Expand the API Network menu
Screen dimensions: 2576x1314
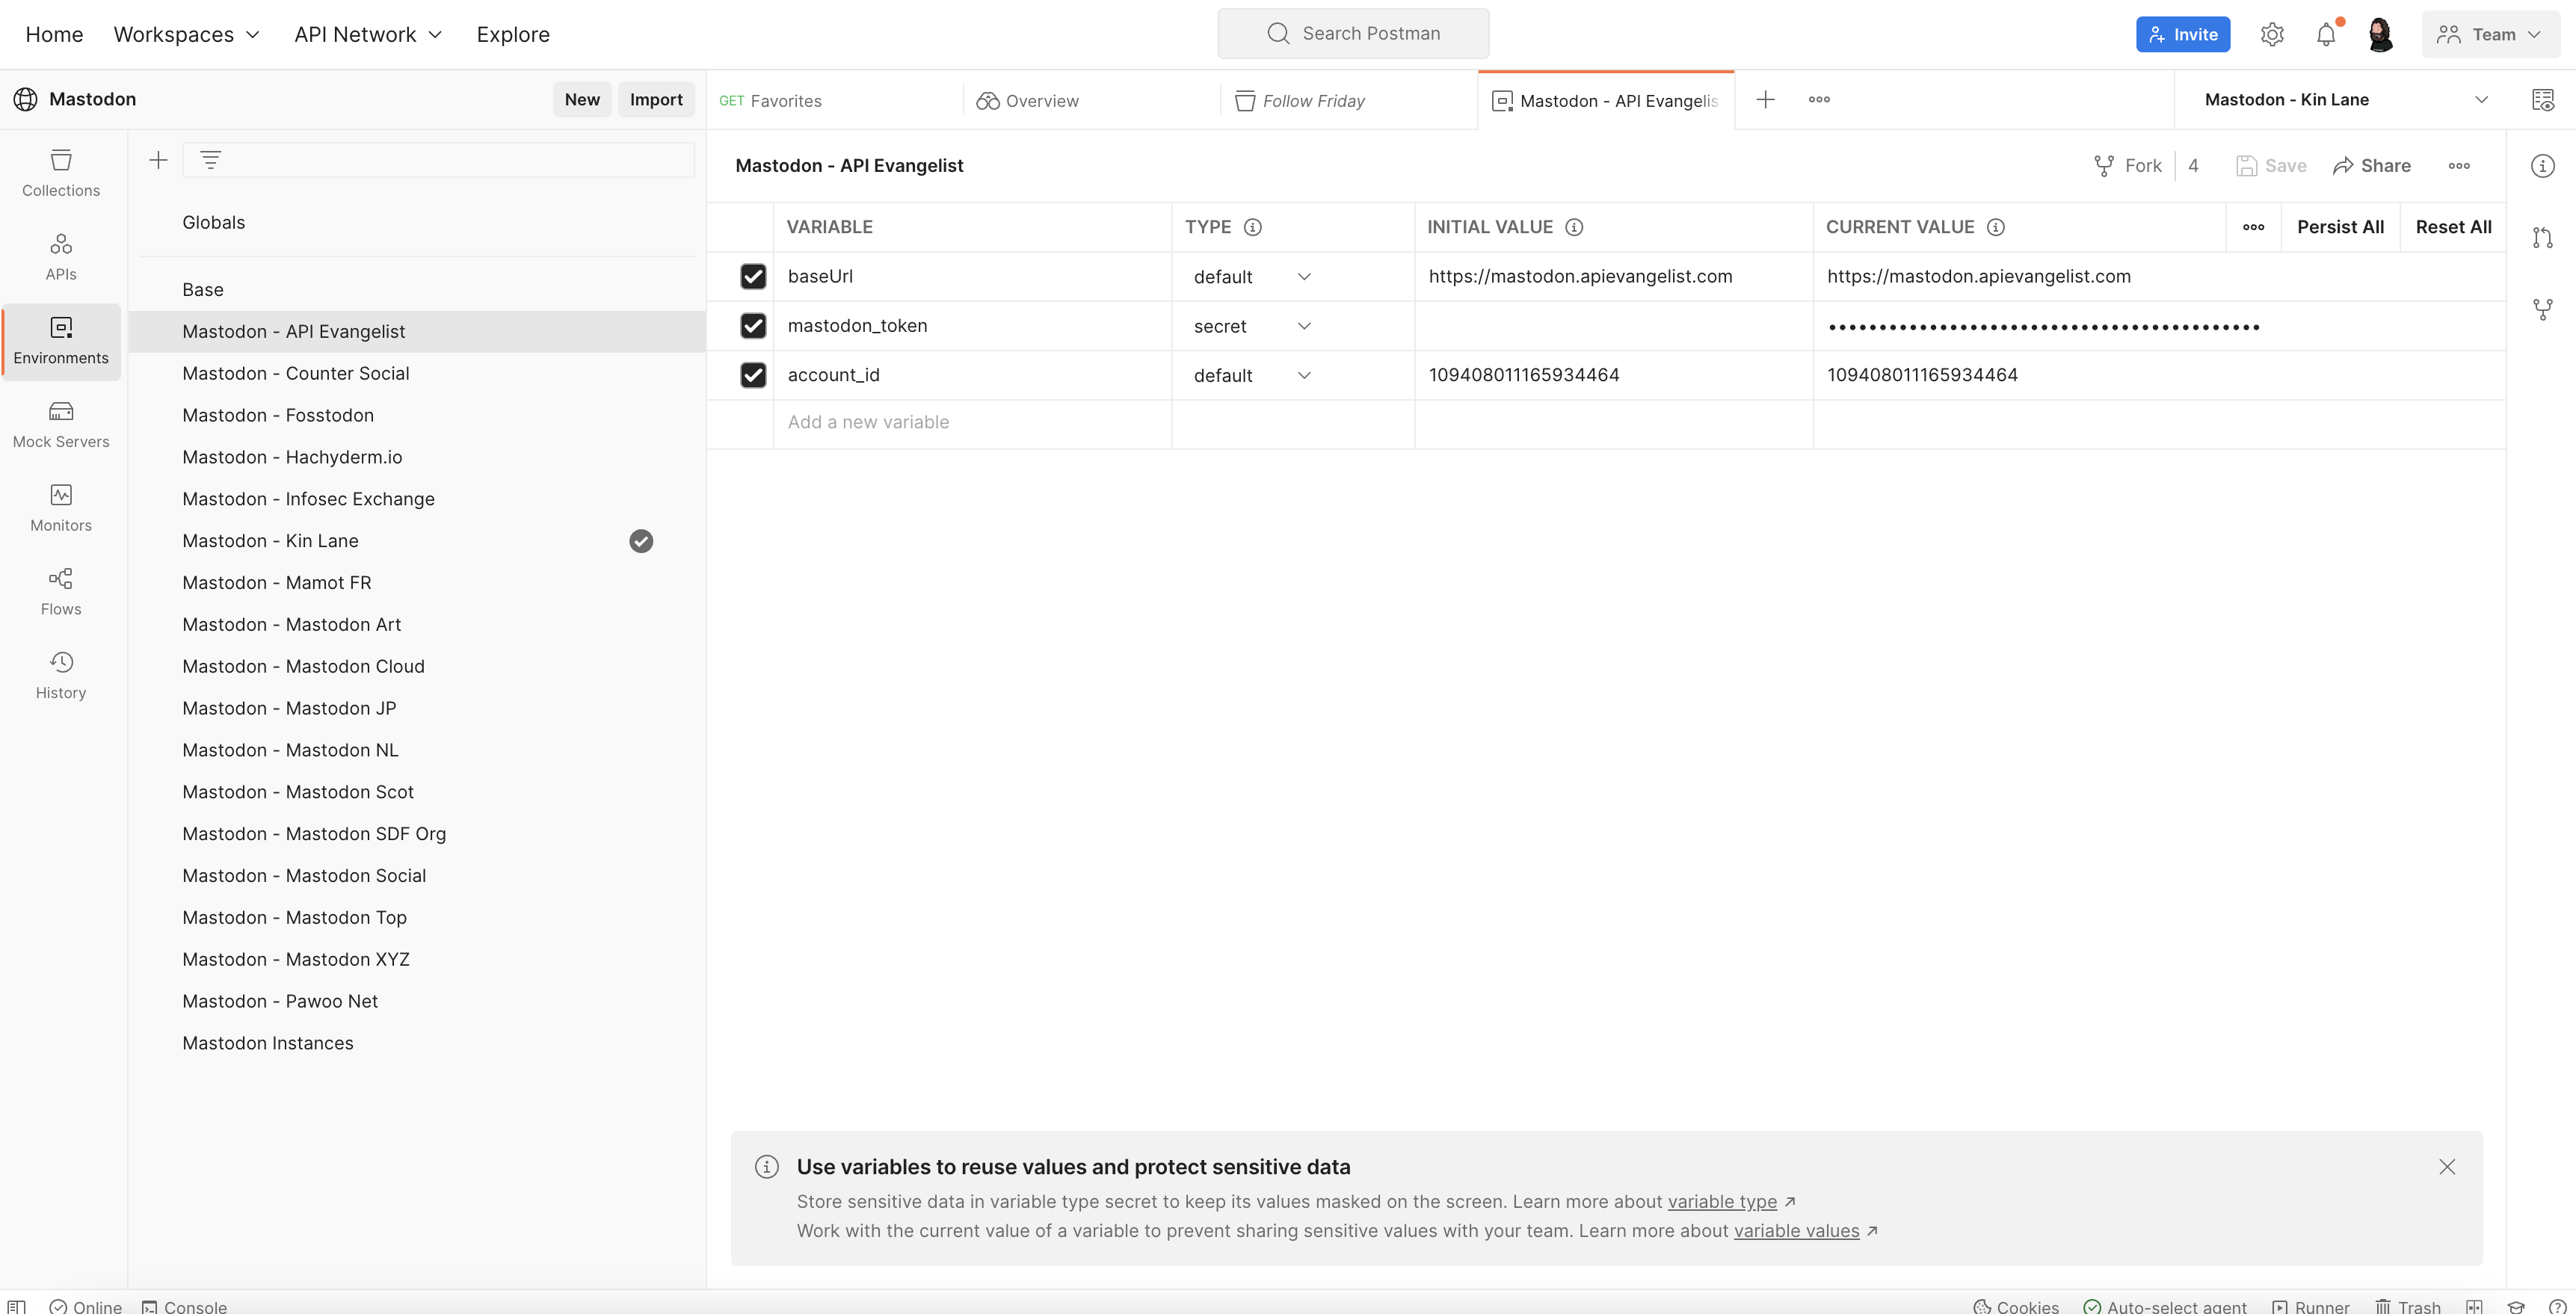[x=368, y=34]
